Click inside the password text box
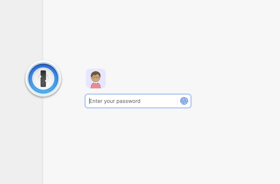Screen dimensions: 280x184 pos(132,101)
